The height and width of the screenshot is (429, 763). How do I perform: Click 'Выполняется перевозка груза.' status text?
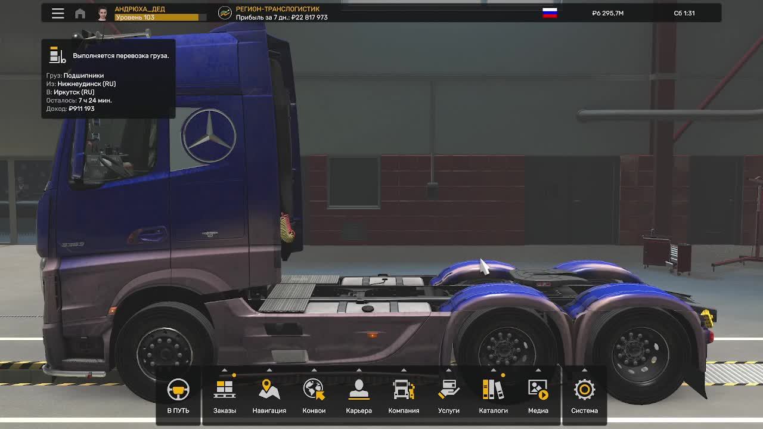point(121,55)
